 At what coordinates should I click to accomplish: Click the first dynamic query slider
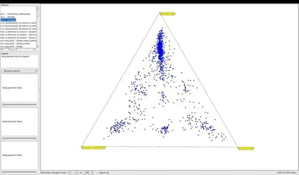pyautogui.click(x=19, y=105)
